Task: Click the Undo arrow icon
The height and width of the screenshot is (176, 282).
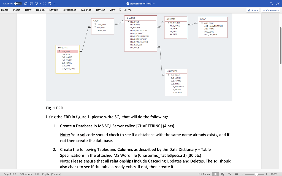Action: [x=37, y=3]
